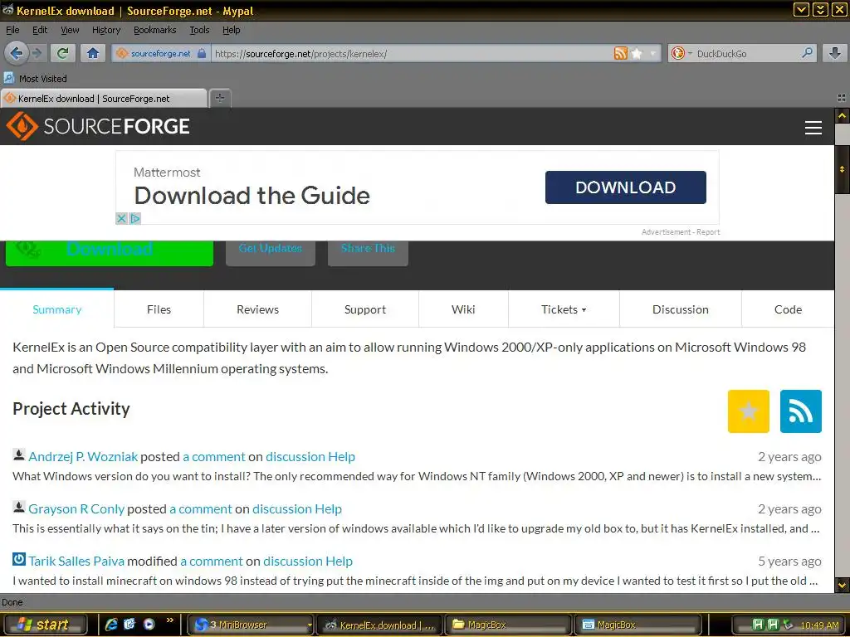Switch to the Discussion tab
850x637 pixels.
(681, 309)
